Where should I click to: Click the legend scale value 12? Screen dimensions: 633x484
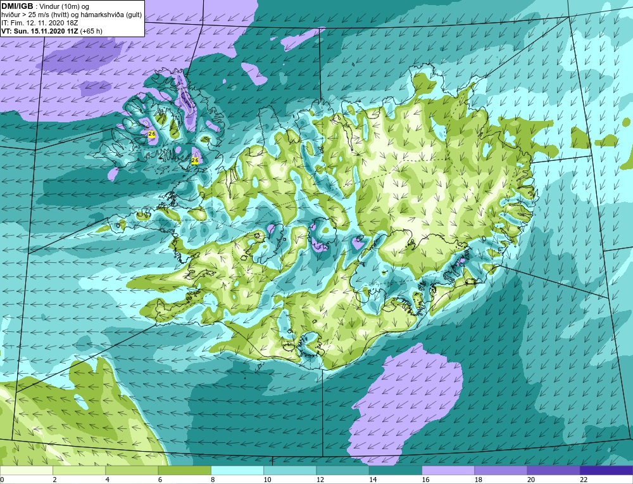point(320,480)
